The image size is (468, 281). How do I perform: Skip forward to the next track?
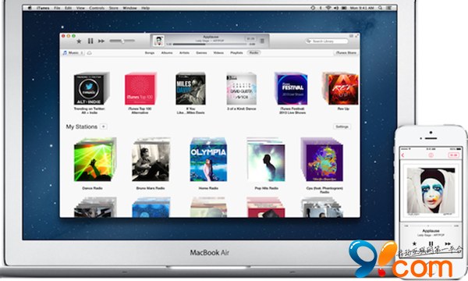click(x=101, y=41)
